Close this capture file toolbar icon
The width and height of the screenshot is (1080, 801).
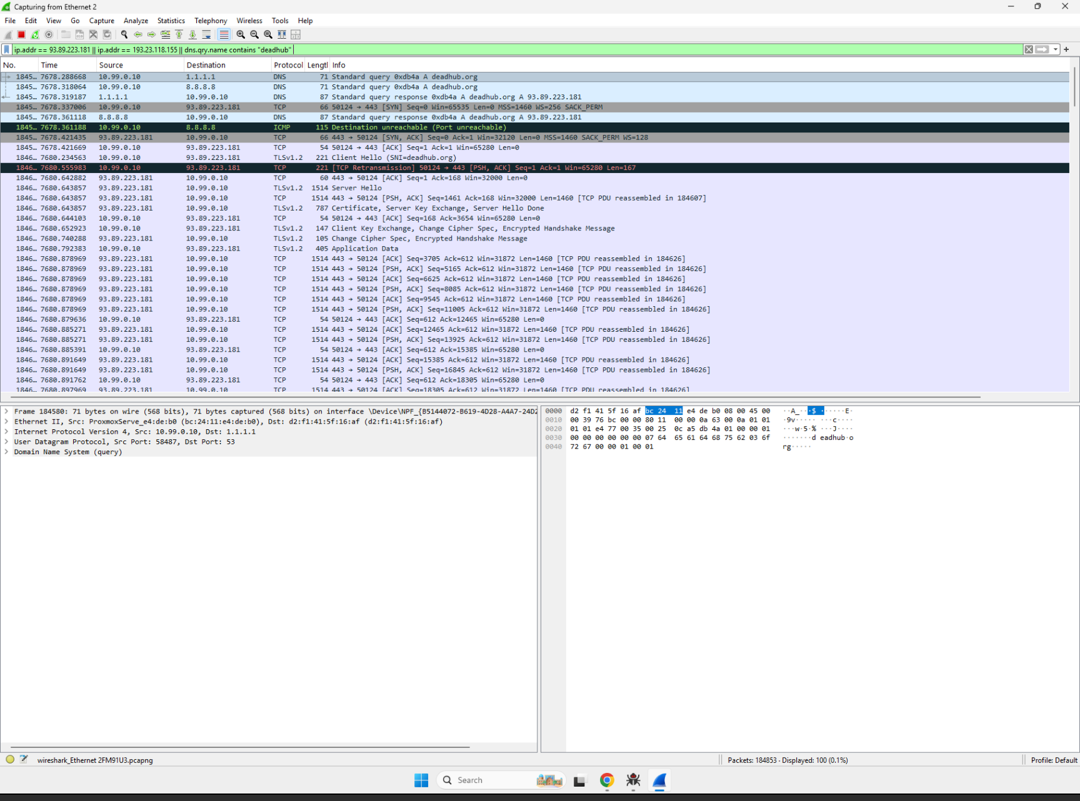[x=93, y=35]
